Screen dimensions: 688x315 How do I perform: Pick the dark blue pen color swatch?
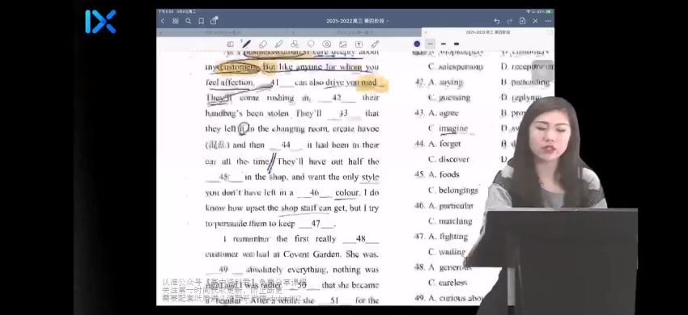[x=417, y=44]
